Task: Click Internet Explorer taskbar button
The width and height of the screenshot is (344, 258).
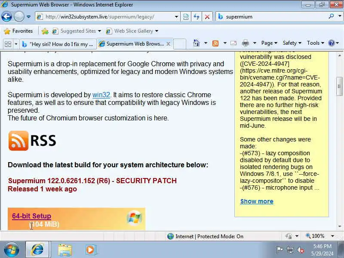Action: (x=37, y=250)
